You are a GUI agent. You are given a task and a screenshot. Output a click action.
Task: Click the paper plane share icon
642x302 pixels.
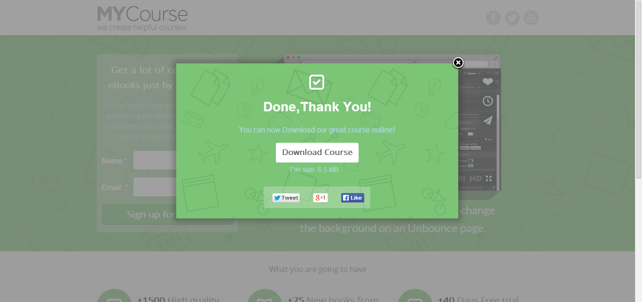(x=488, y=120)
